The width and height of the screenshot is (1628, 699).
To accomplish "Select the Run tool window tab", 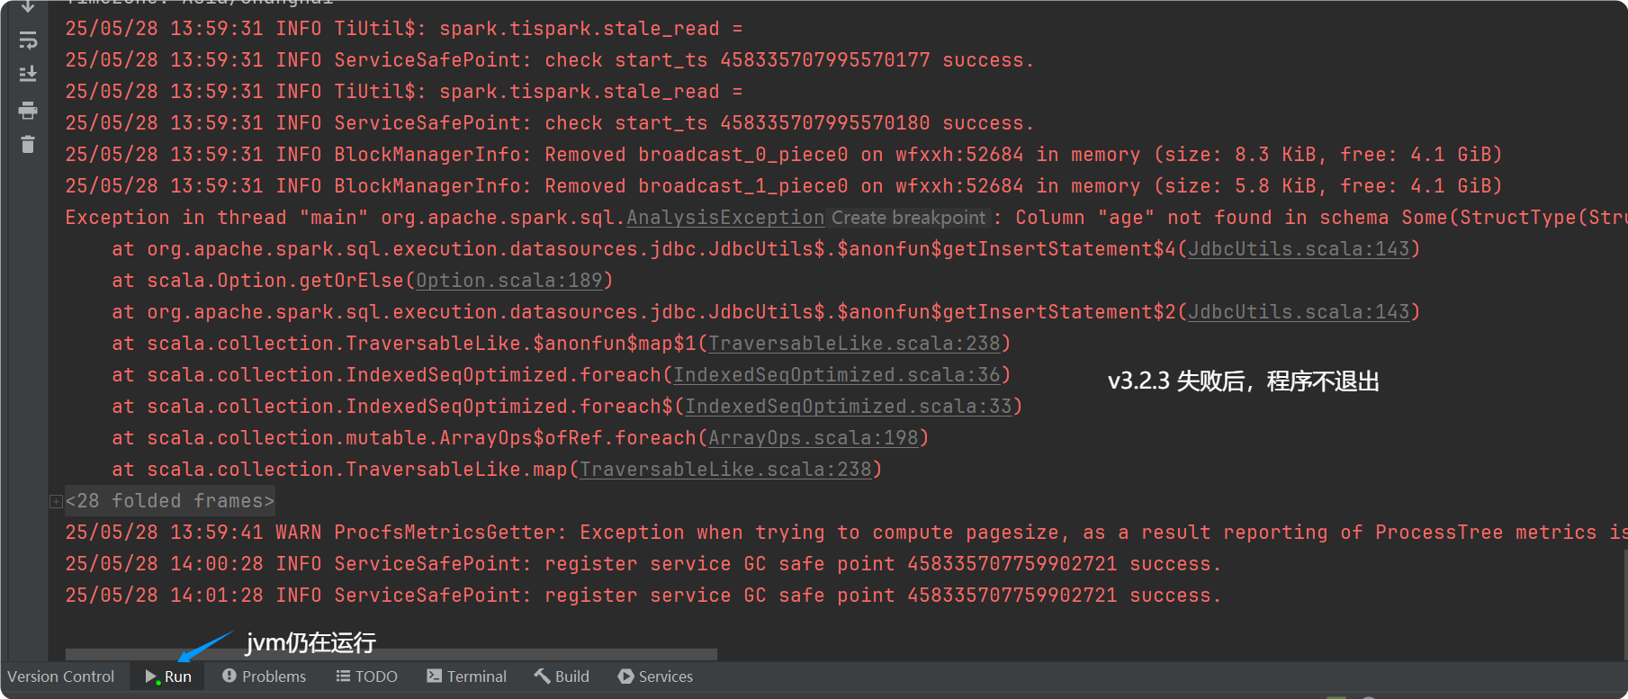I will pyautogui.click(x=168, y=677).
